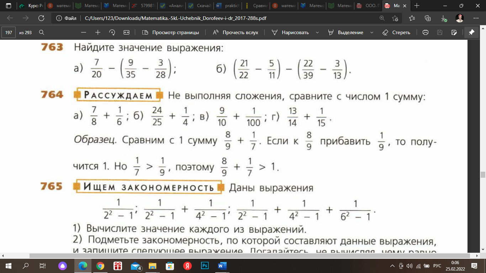The width and height of the screenshot is (486, 273).
Task: Open the Collections panel
Action: pos(428,18)
